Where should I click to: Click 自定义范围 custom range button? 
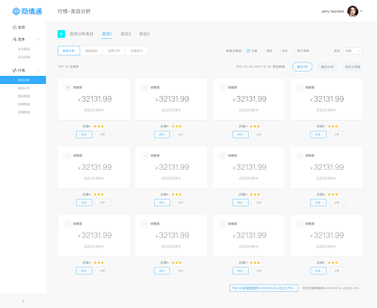[x=352, y=67]
